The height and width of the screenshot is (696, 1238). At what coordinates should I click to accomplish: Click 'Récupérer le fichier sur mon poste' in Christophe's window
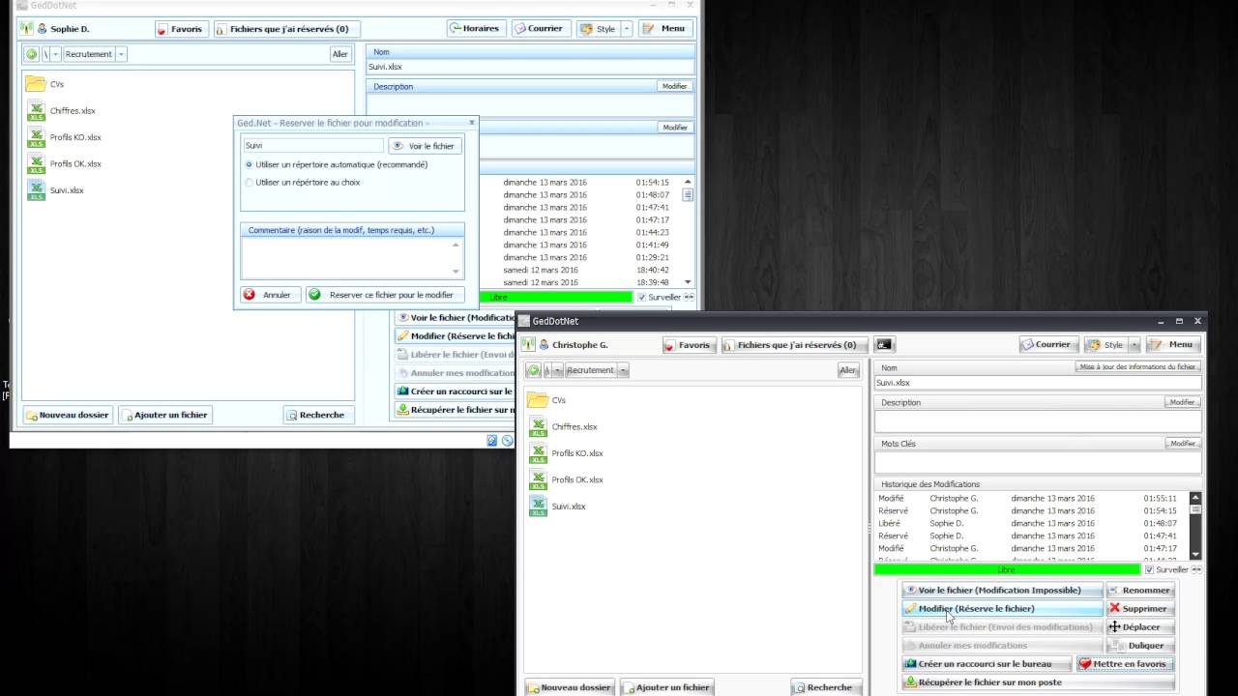1038,682
